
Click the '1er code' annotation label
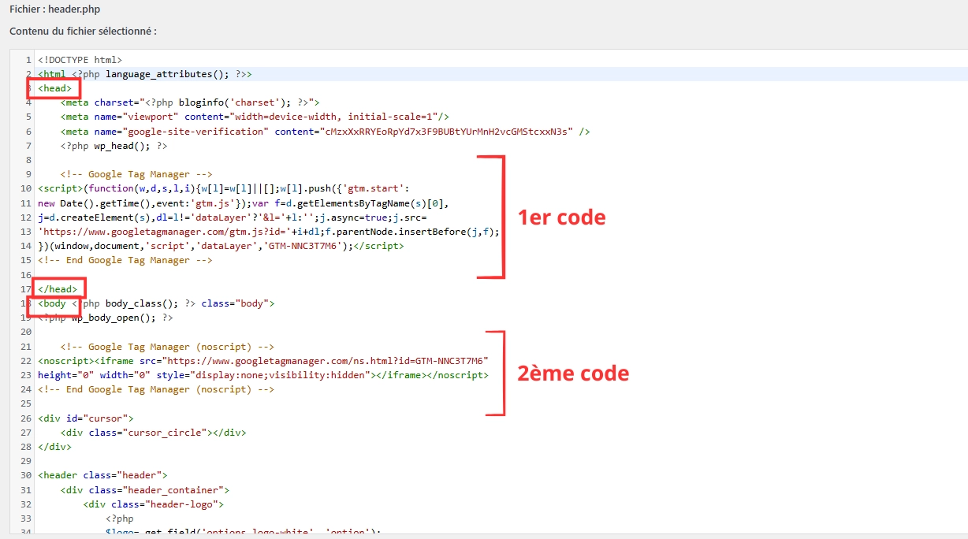[x=561, y=217]
